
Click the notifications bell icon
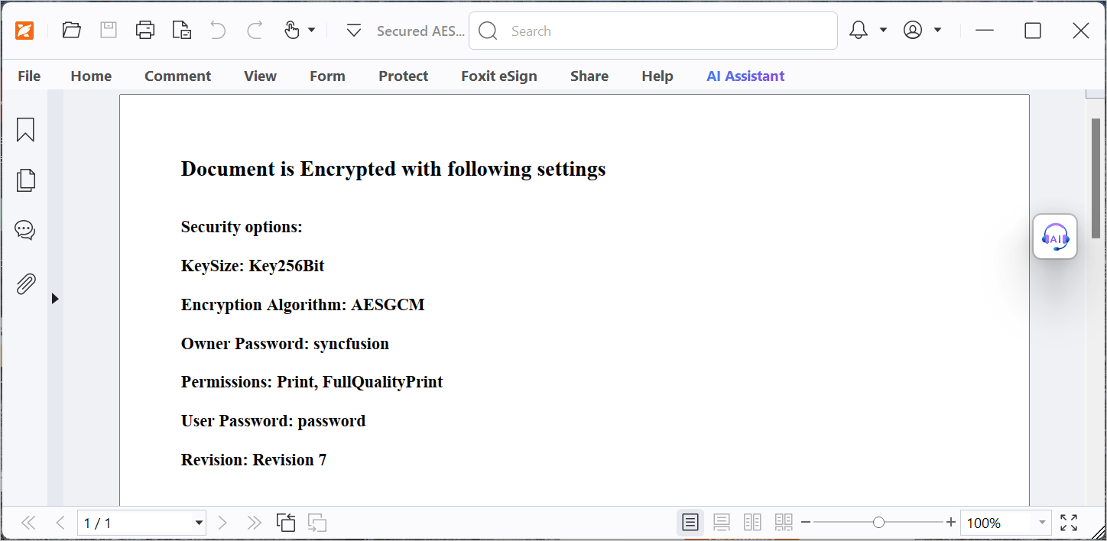click(859, 31)
